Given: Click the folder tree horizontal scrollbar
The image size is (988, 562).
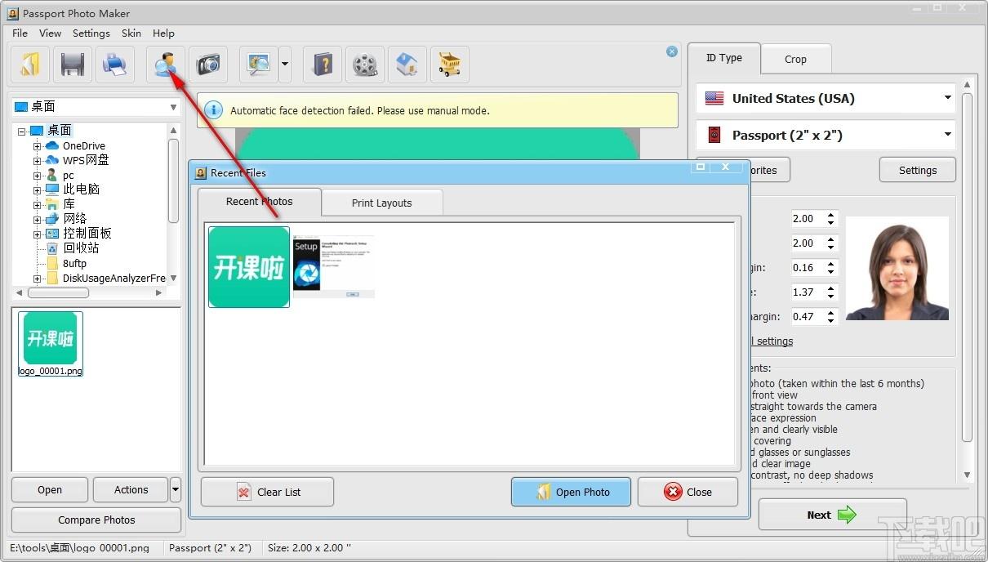Looking at the screenshot, I should tap(90, 292).
